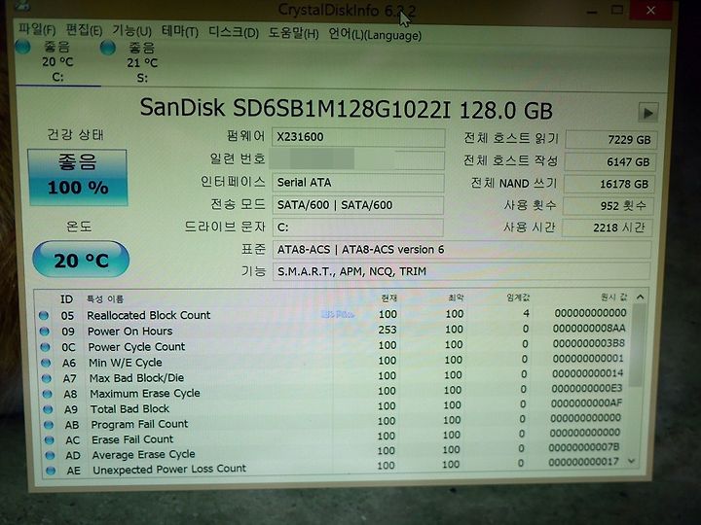This screenshot has width=701, height=525.
Task: Click status dot of Min W/E Cycle
Action: coord(46,363)
